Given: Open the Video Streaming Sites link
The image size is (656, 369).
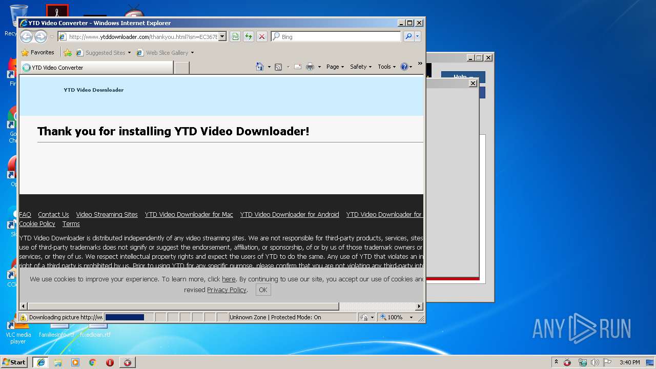Looking at the screenshot, I should (107, 215).
